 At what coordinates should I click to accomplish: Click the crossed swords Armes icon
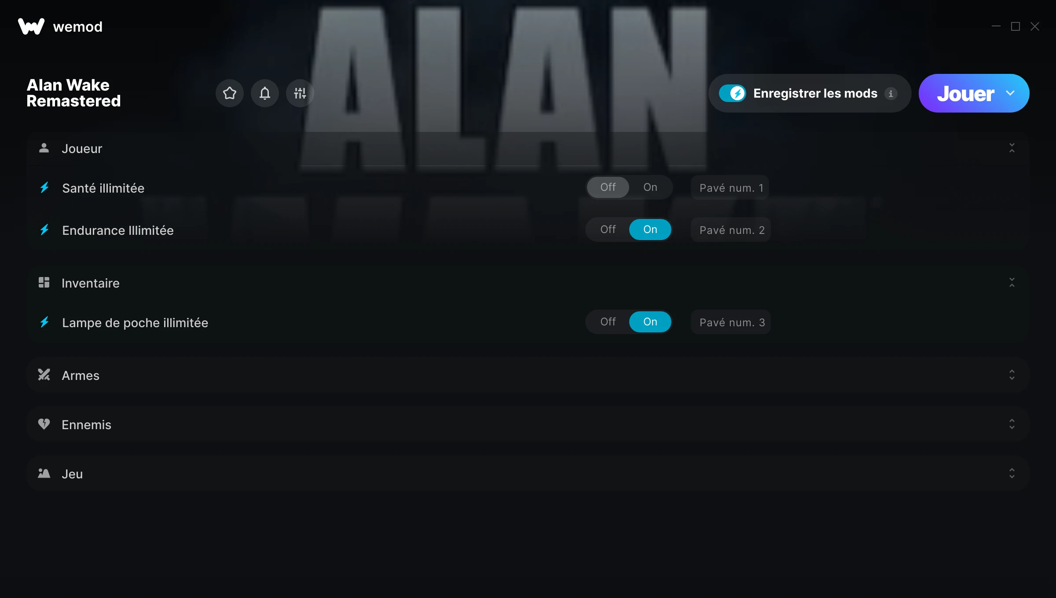coord(44,375)
